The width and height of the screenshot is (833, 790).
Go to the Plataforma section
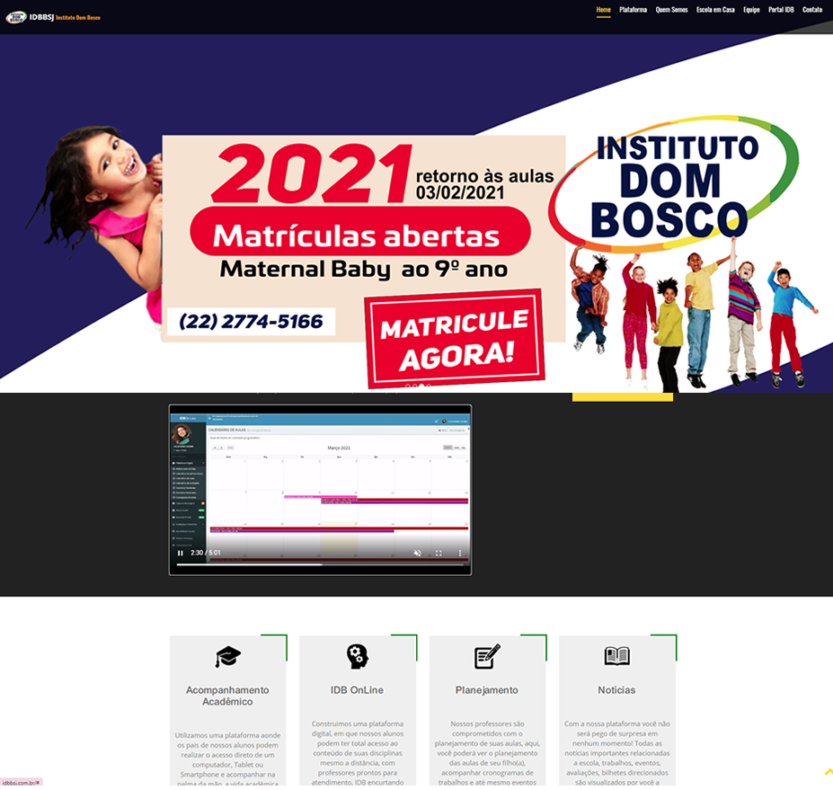(634, 10)
